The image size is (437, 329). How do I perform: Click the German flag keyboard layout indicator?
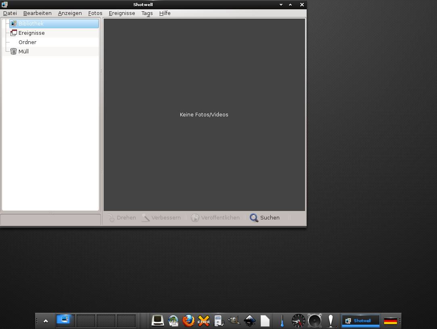[x=390, y=321]
